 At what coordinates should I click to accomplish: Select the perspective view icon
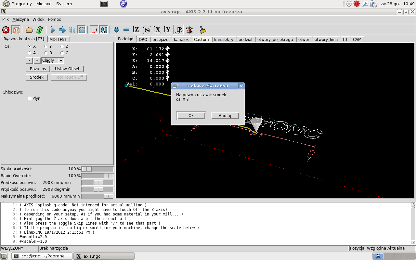(178, 30)
